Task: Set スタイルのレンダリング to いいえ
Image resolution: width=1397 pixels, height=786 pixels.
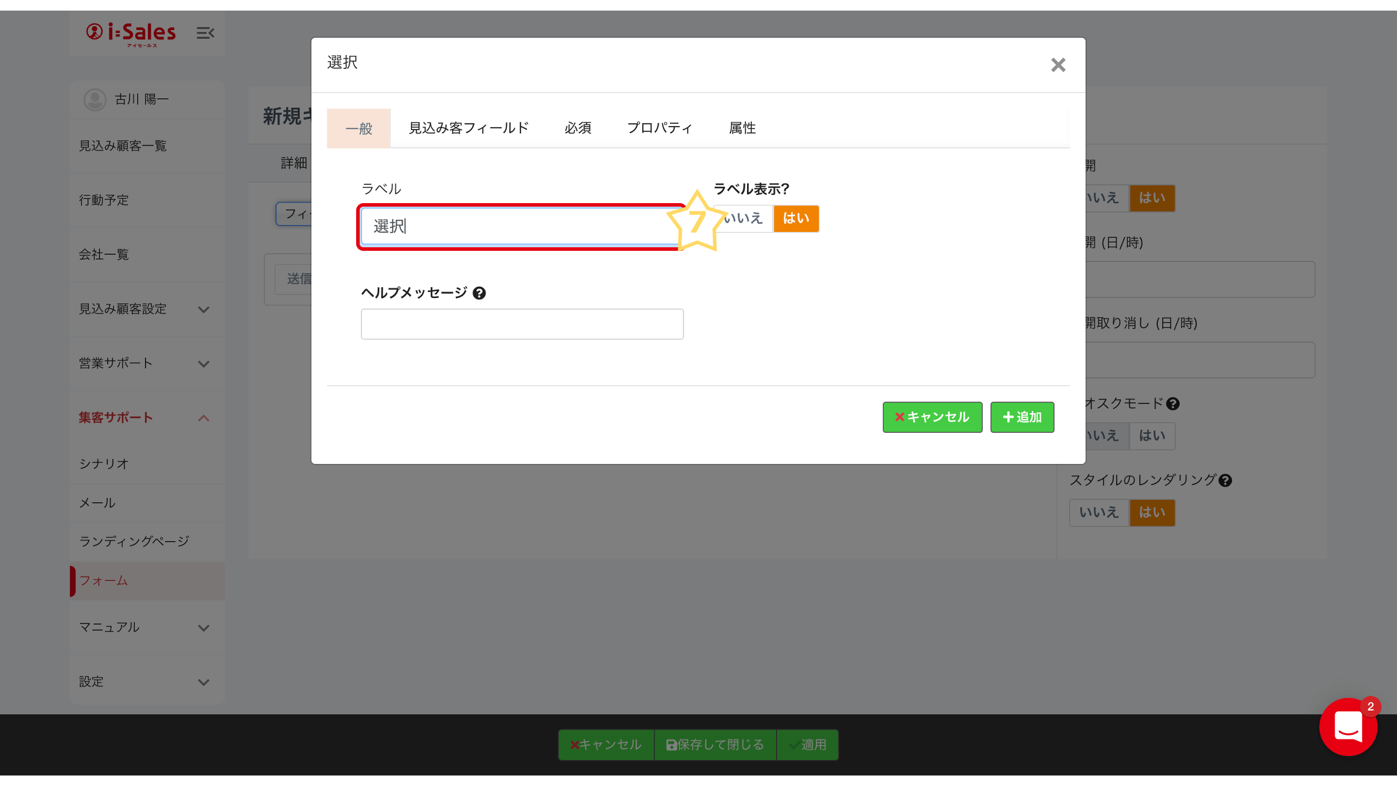Action: tap(1099, 512)
